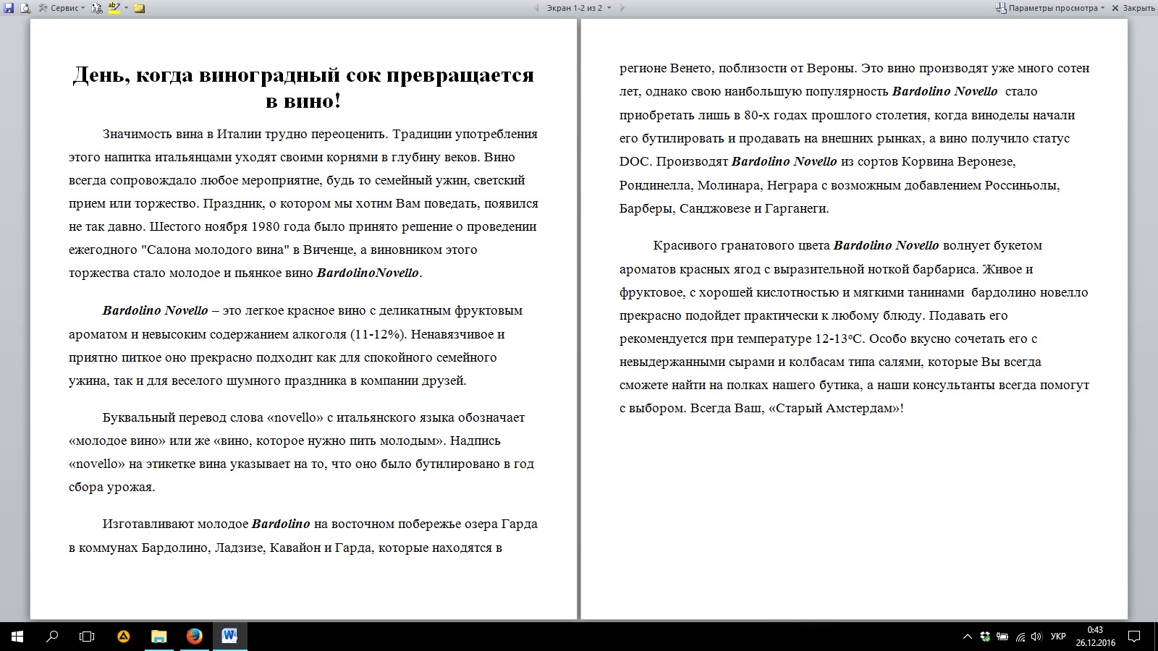1158x651 pixels.
Task: Show hidden system tray icons
Action: point(968,637)
